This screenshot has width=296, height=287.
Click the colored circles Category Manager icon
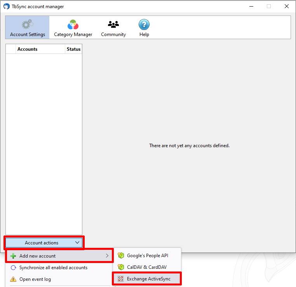coord(73,24)
